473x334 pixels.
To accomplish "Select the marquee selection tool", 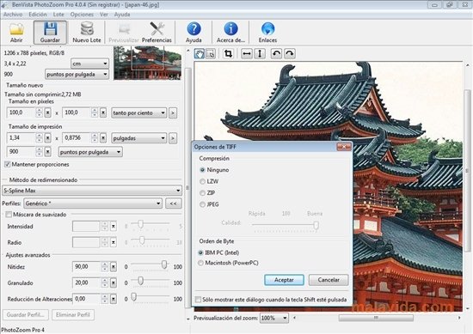I will coord(211,54).
